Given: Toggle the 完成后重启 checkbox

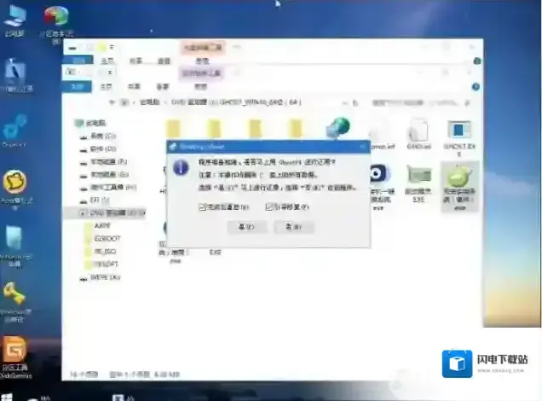Looking at the screenshot, I should point(203,206).
